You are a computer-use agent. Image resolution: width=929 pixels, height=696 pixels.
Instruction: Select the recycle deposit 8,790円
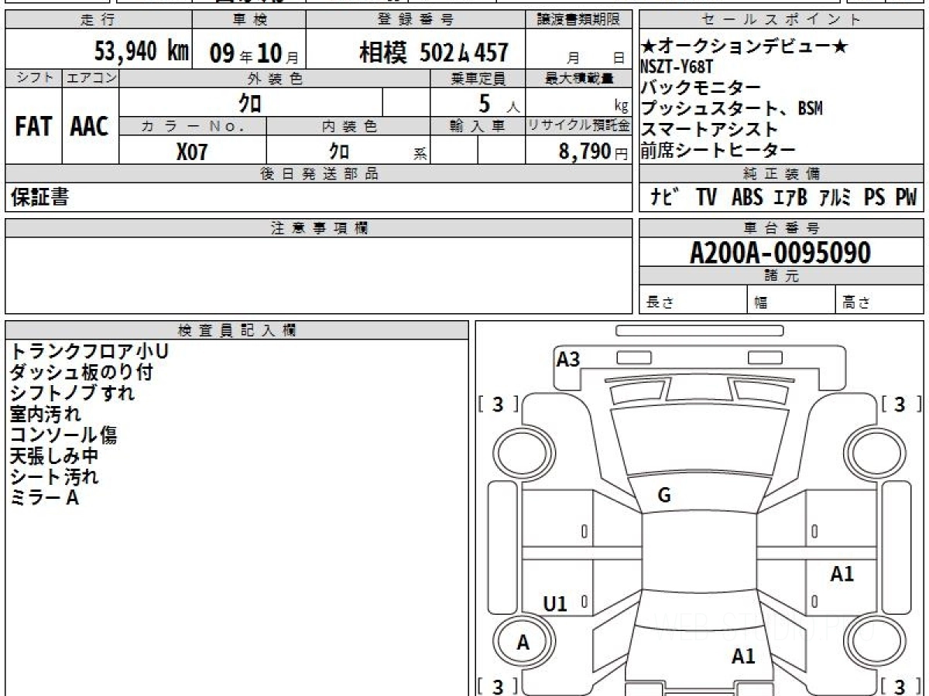click(x=594, y=152)
